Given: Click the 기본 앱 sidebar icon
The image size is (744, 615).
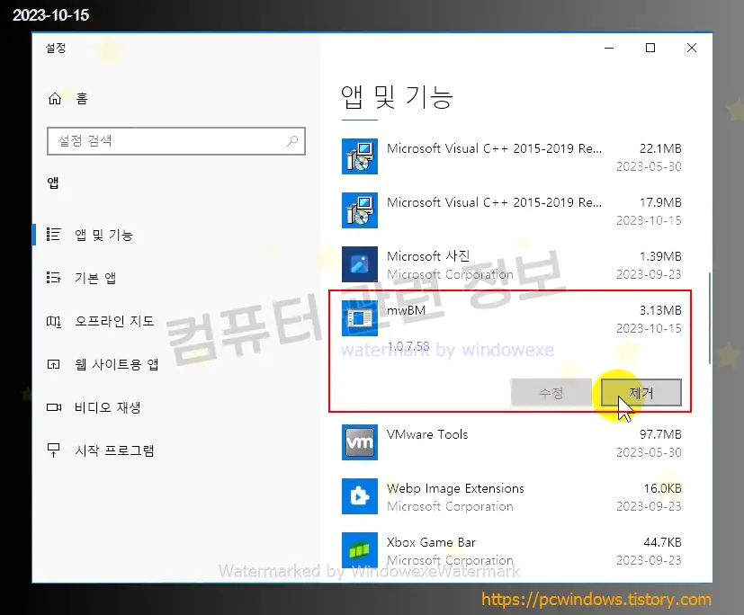Looking at the screenshot, I should coord(54,278).
